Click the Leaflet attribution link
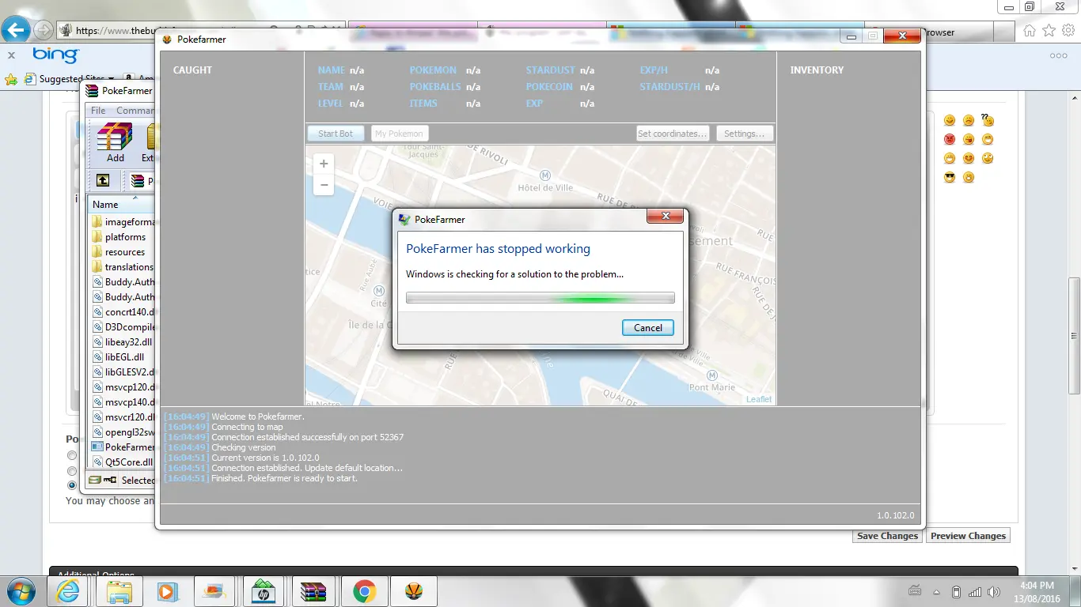Image resolution: width=1081 pixels, height=607 pixels. click(758, 399)
